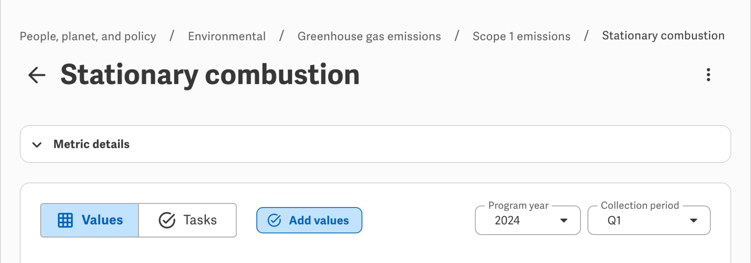Open the three-dot more options menu
Image resolution: width=751 pixels, height=263 pixels.
pyautogui.click(x=708, y=75)
